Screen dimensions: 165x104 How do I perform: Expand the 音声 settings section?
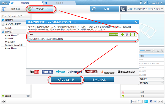click(142, 96)
